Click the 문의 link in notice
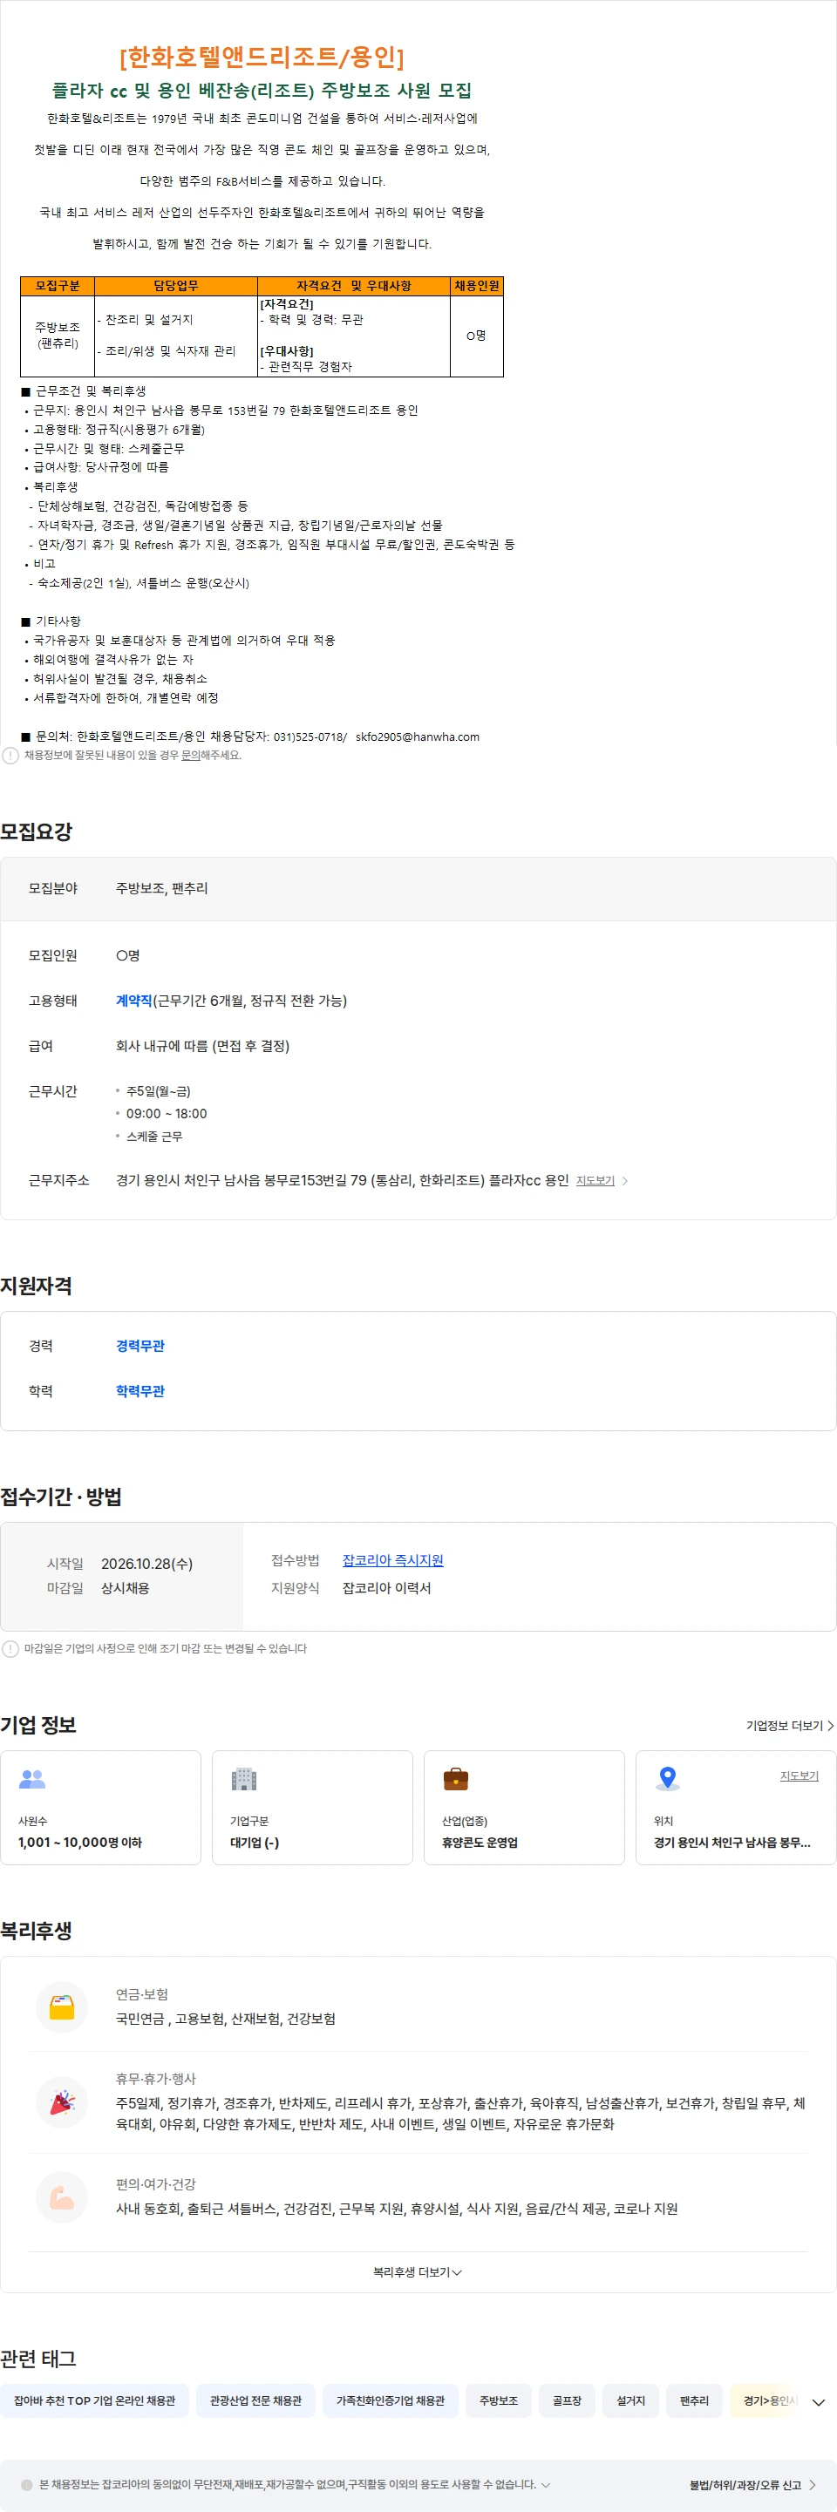This screenshot has width=837, height=2512. pyautogui.click(x=190, y=755)
